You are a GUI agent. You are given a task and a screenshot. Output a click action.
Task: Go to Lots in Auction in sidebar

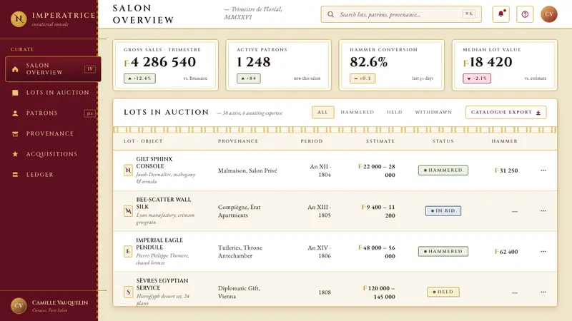pyautogui.click(x=53, y=93)
